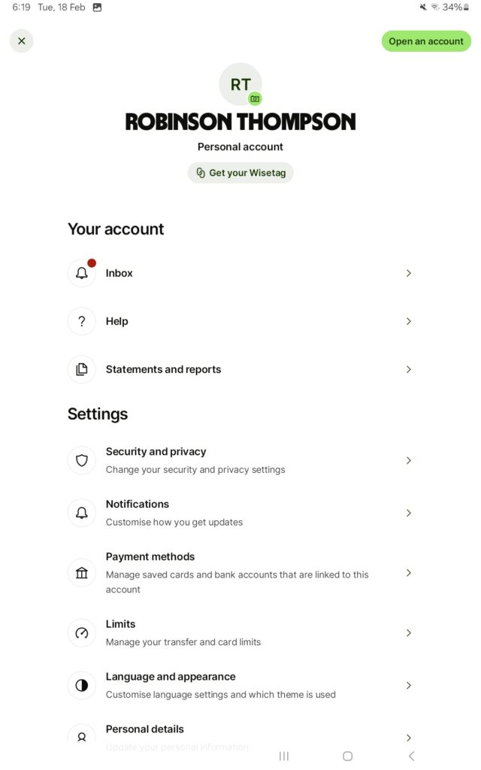Tap the Help question mark icon

coord(82,321)
